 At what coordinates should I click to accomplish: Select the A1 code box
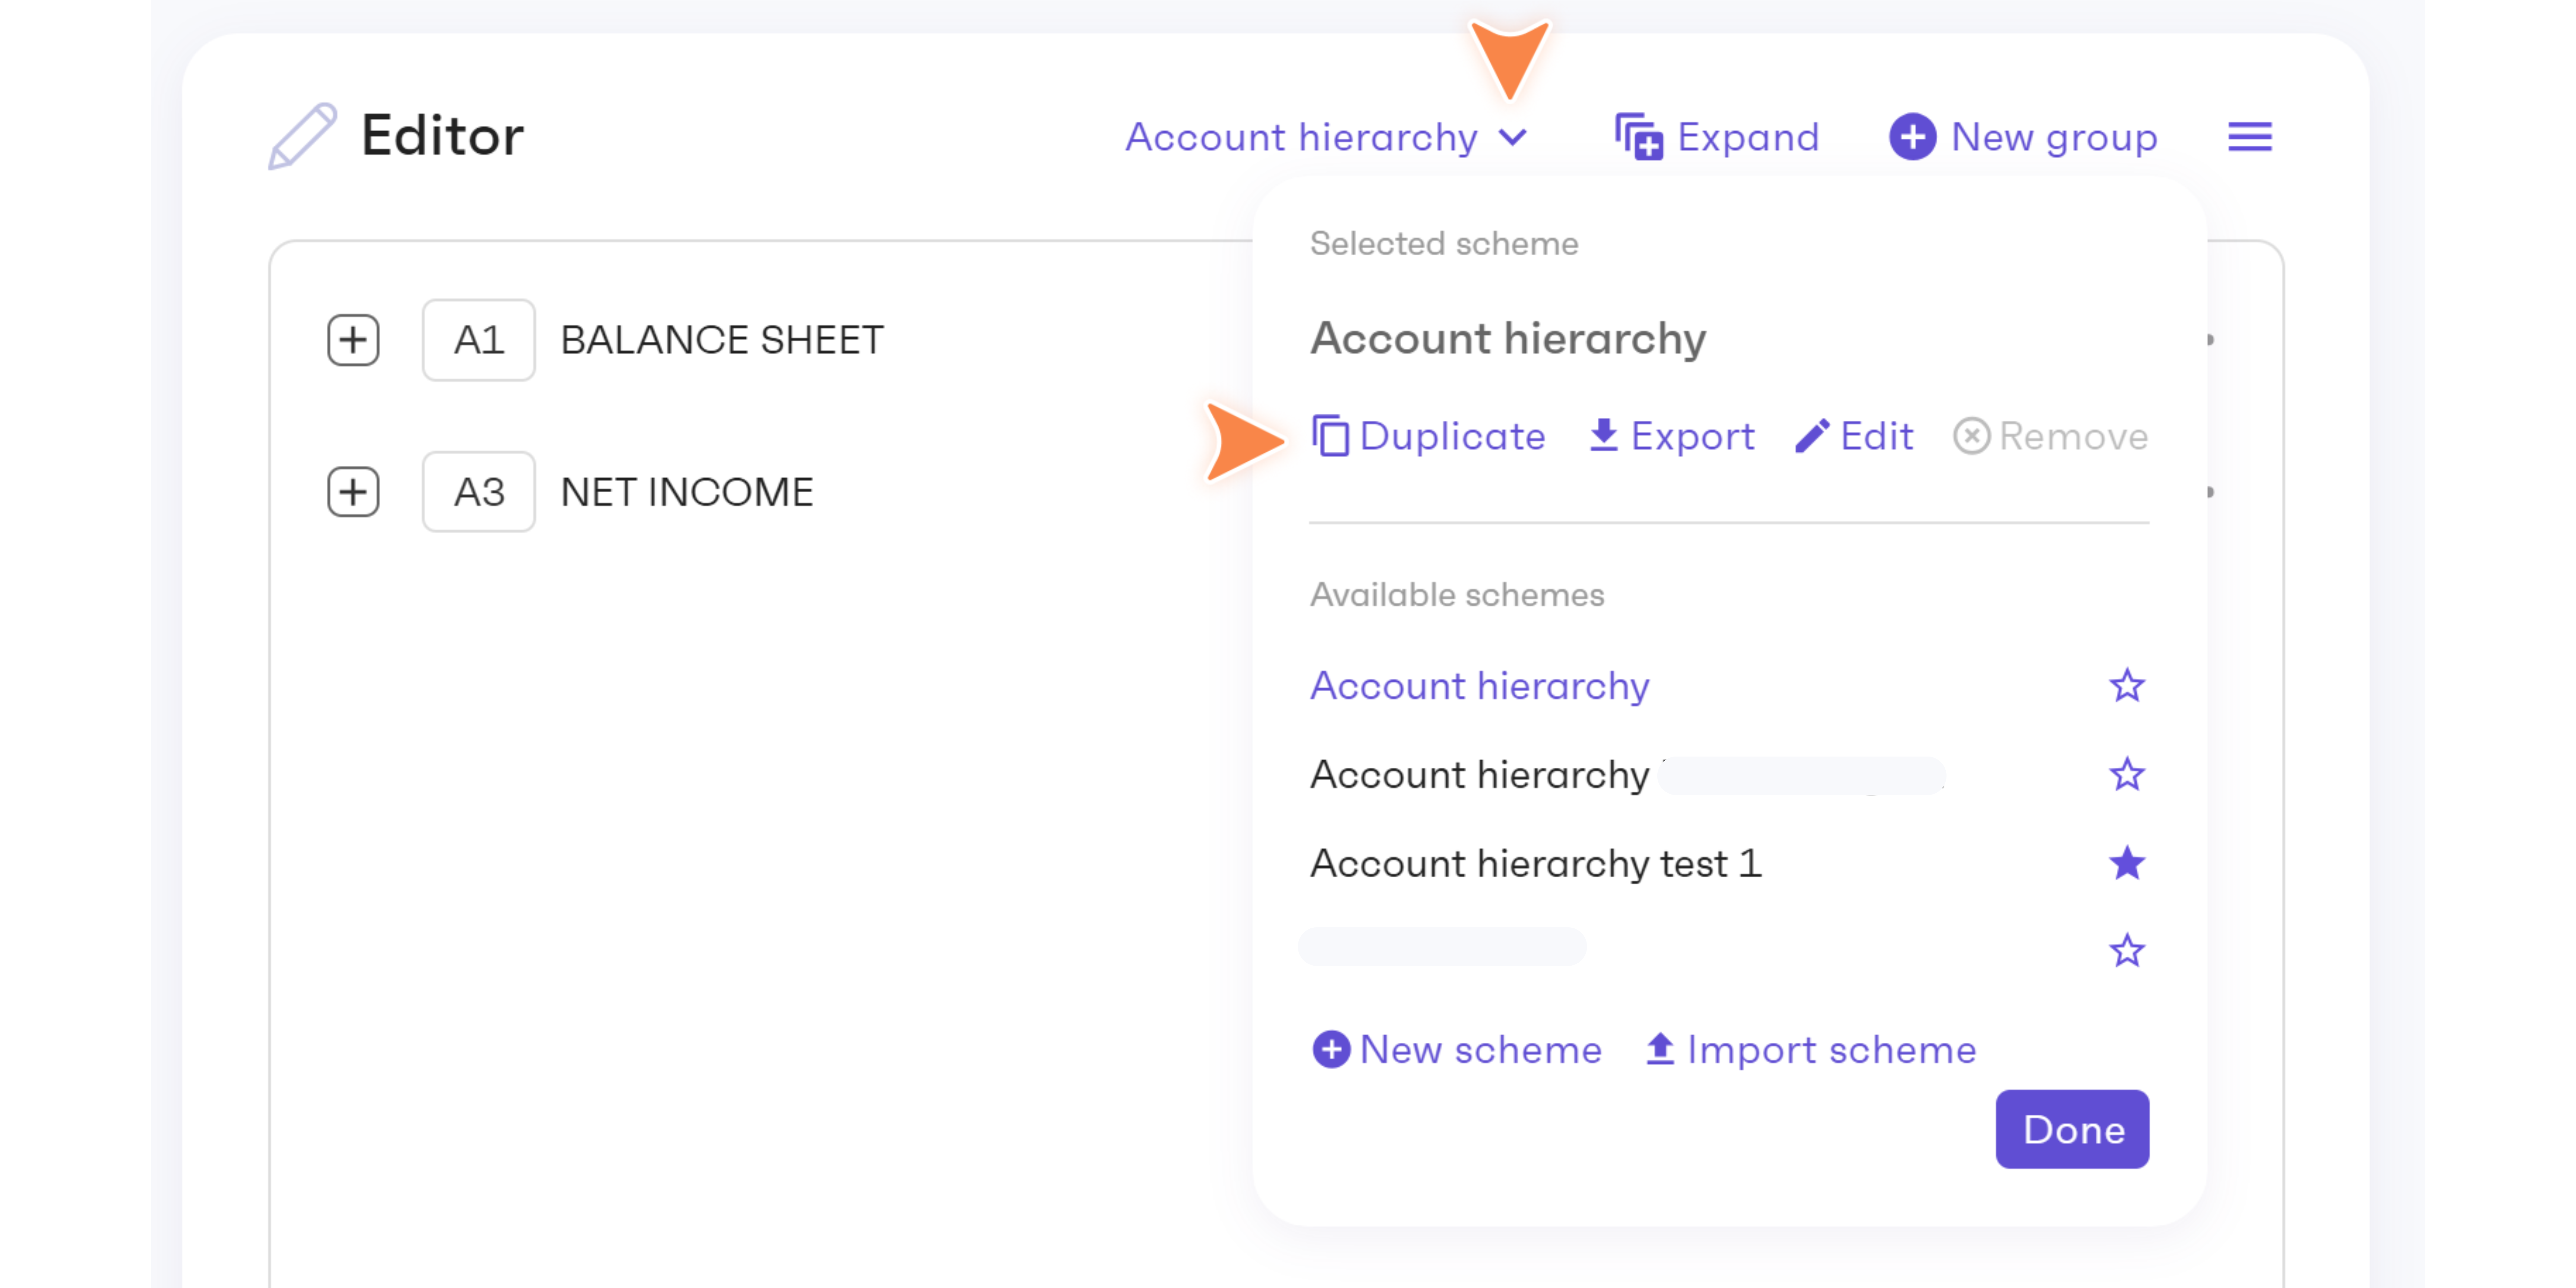(478, 340)
